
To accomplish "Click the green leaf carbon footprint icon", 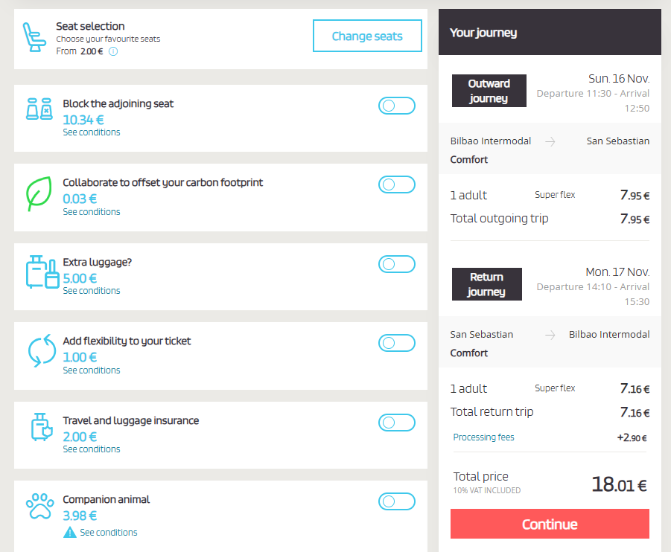I will pyautogui.click(x=39, y=193).
